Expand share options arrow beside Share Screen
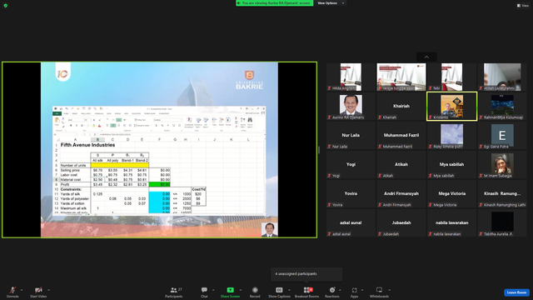The image size is (533, 300). [x=241, y=290]
